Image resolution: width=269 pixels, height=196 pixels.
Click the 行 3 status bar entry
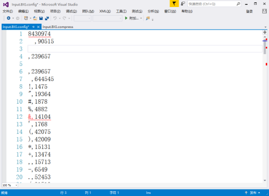pos(63,193)
